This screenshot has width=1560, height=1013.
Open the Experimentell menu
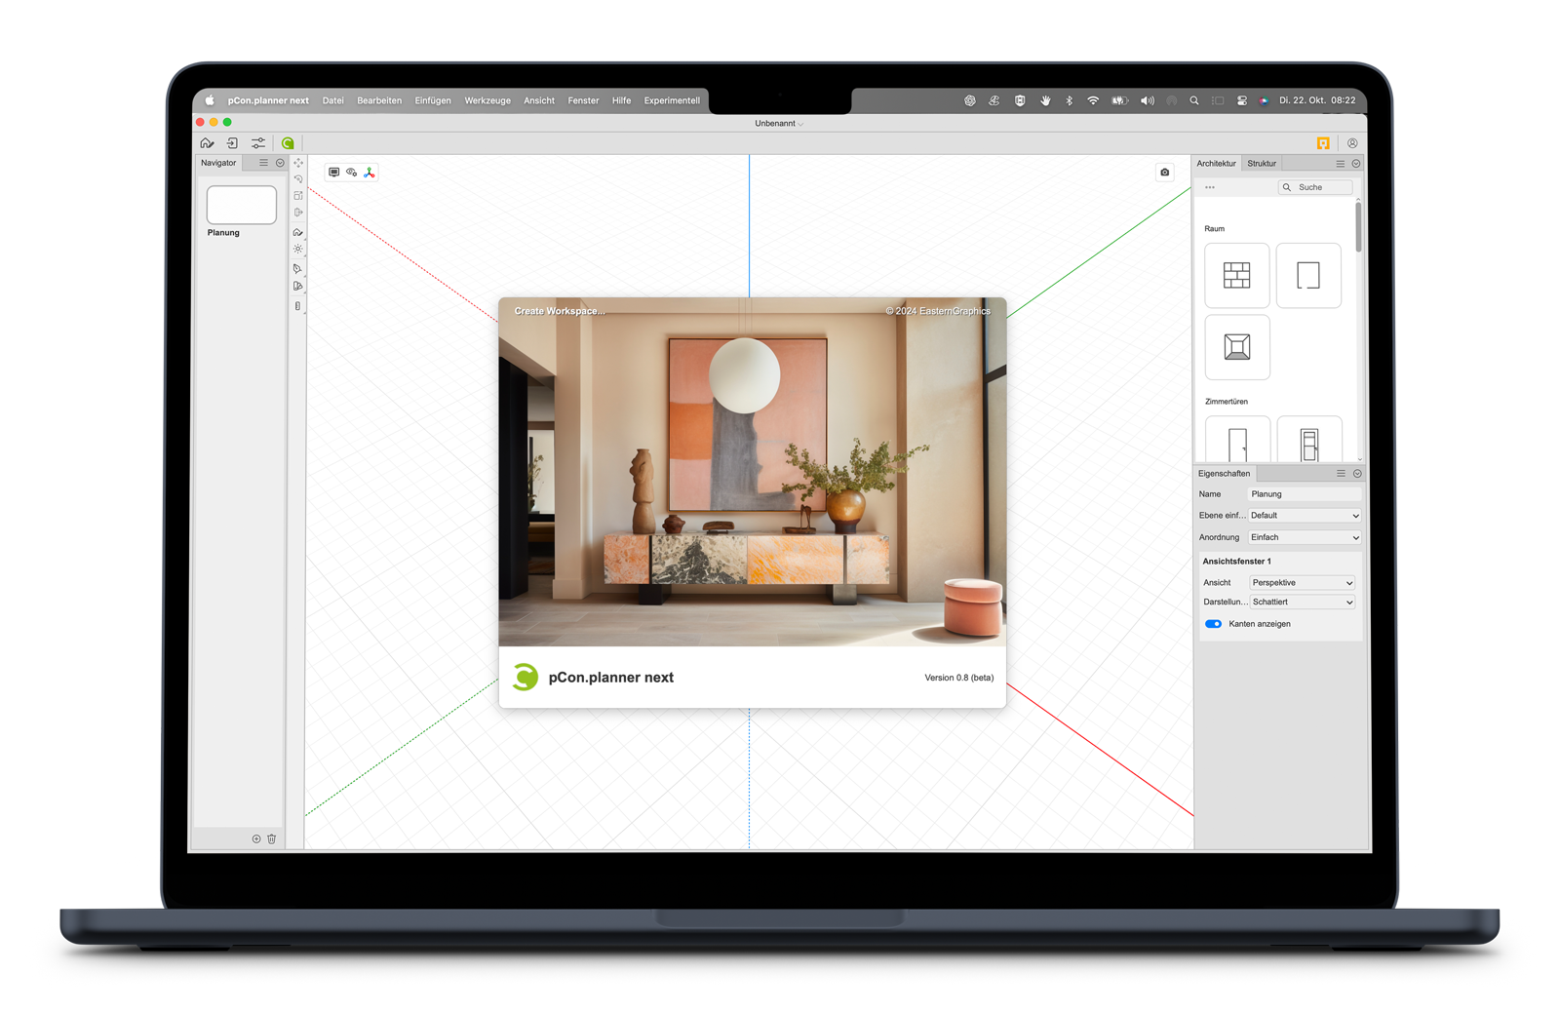coord(671,100)
